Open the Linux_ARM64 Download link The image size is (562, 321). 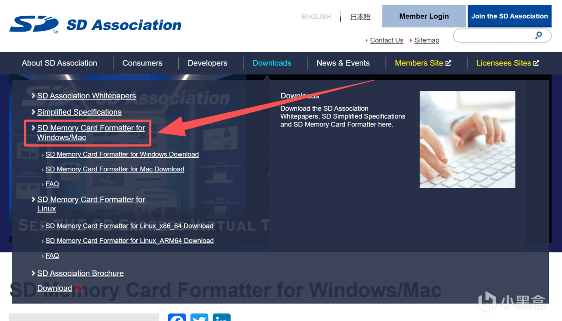pyautogui.click(x=130, y=241)
